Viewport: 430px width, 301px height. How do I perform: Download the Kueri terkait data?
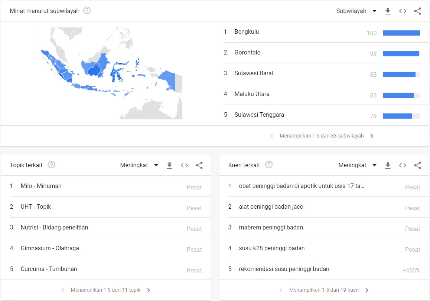[x=388, y=165]
